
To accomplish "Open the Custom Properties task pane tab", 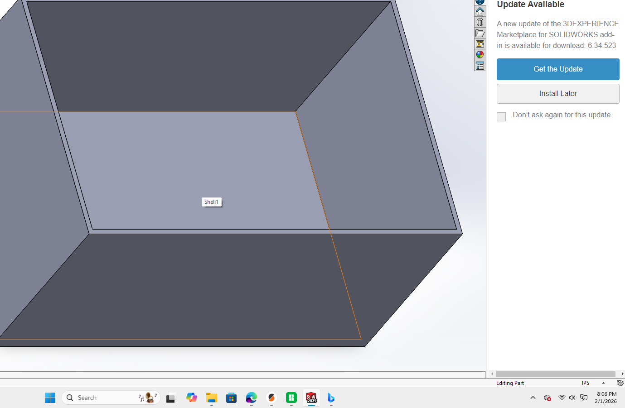I will [480, 66].
